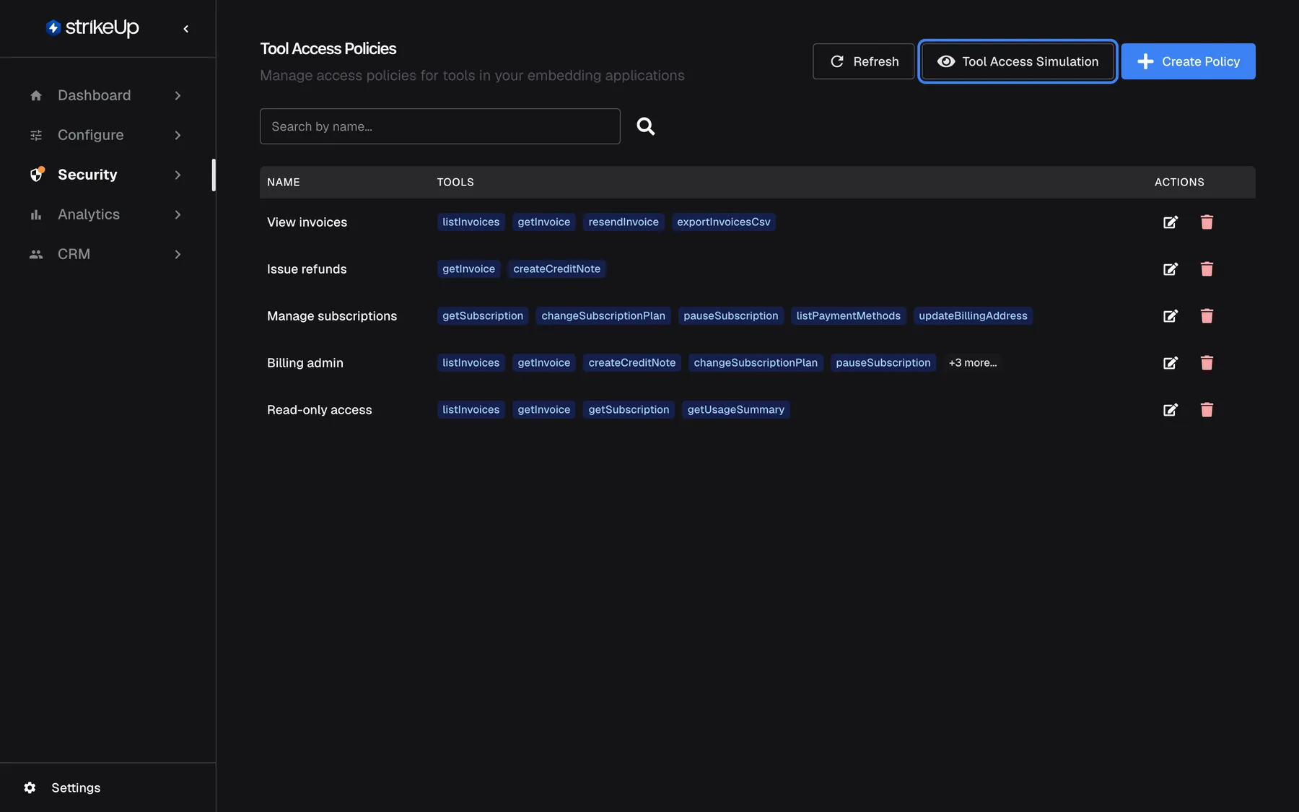Delete the View invoices policy
The height and width of the screenshot is (812, 1299).
click(x=1207, y=222)
